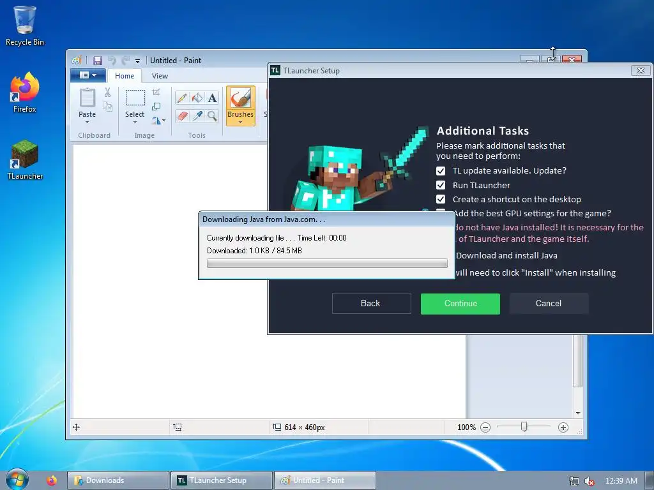Switch to Untitled - Paint taskbar button
This screenshot has width=654, height=490.
pos(325,480)
